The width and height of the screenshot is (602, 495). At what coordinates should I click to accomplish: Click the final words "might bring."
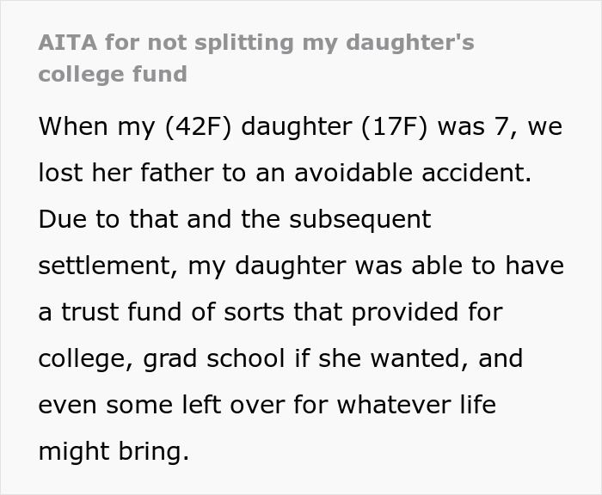[112, 451]
